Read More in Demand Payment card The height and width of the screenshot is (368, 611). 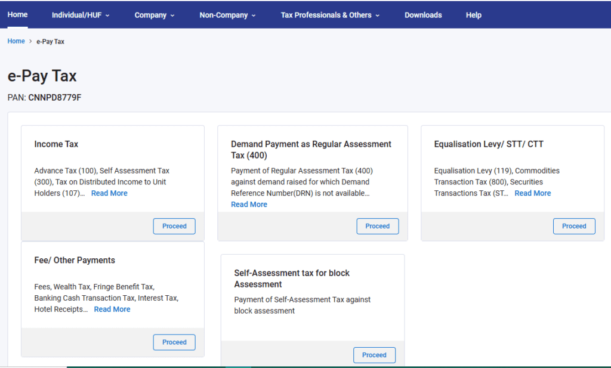click(249, 205)
